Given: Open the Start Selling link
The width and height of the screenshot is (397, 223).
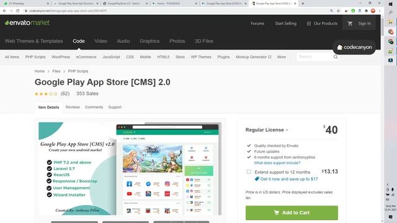Looking at the screenshot, I should (x=285, y=24).
